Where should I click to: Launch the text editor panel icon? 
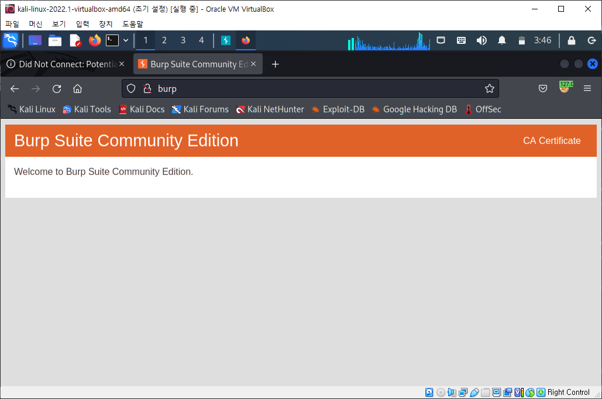(75, 40)
